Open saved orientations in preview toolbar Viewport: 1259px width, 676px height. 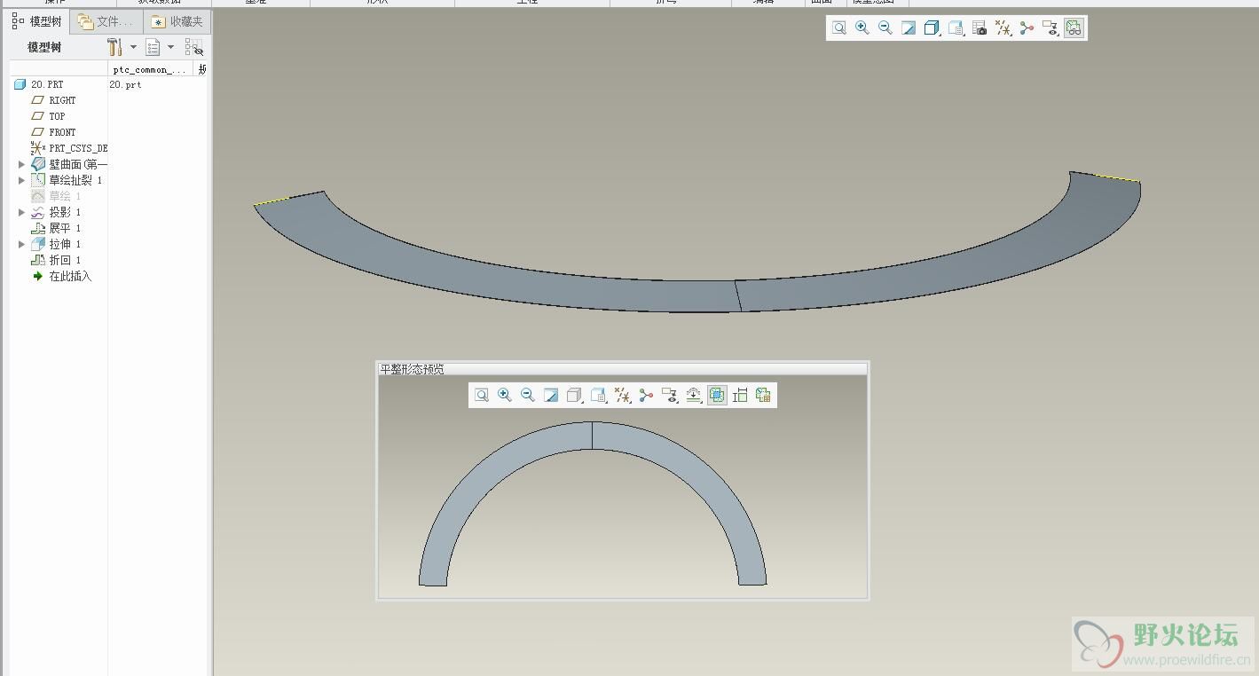pos(598,396)
